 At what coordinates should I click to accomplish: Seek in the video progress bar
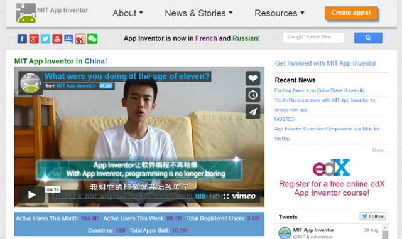tap(122, 196)
